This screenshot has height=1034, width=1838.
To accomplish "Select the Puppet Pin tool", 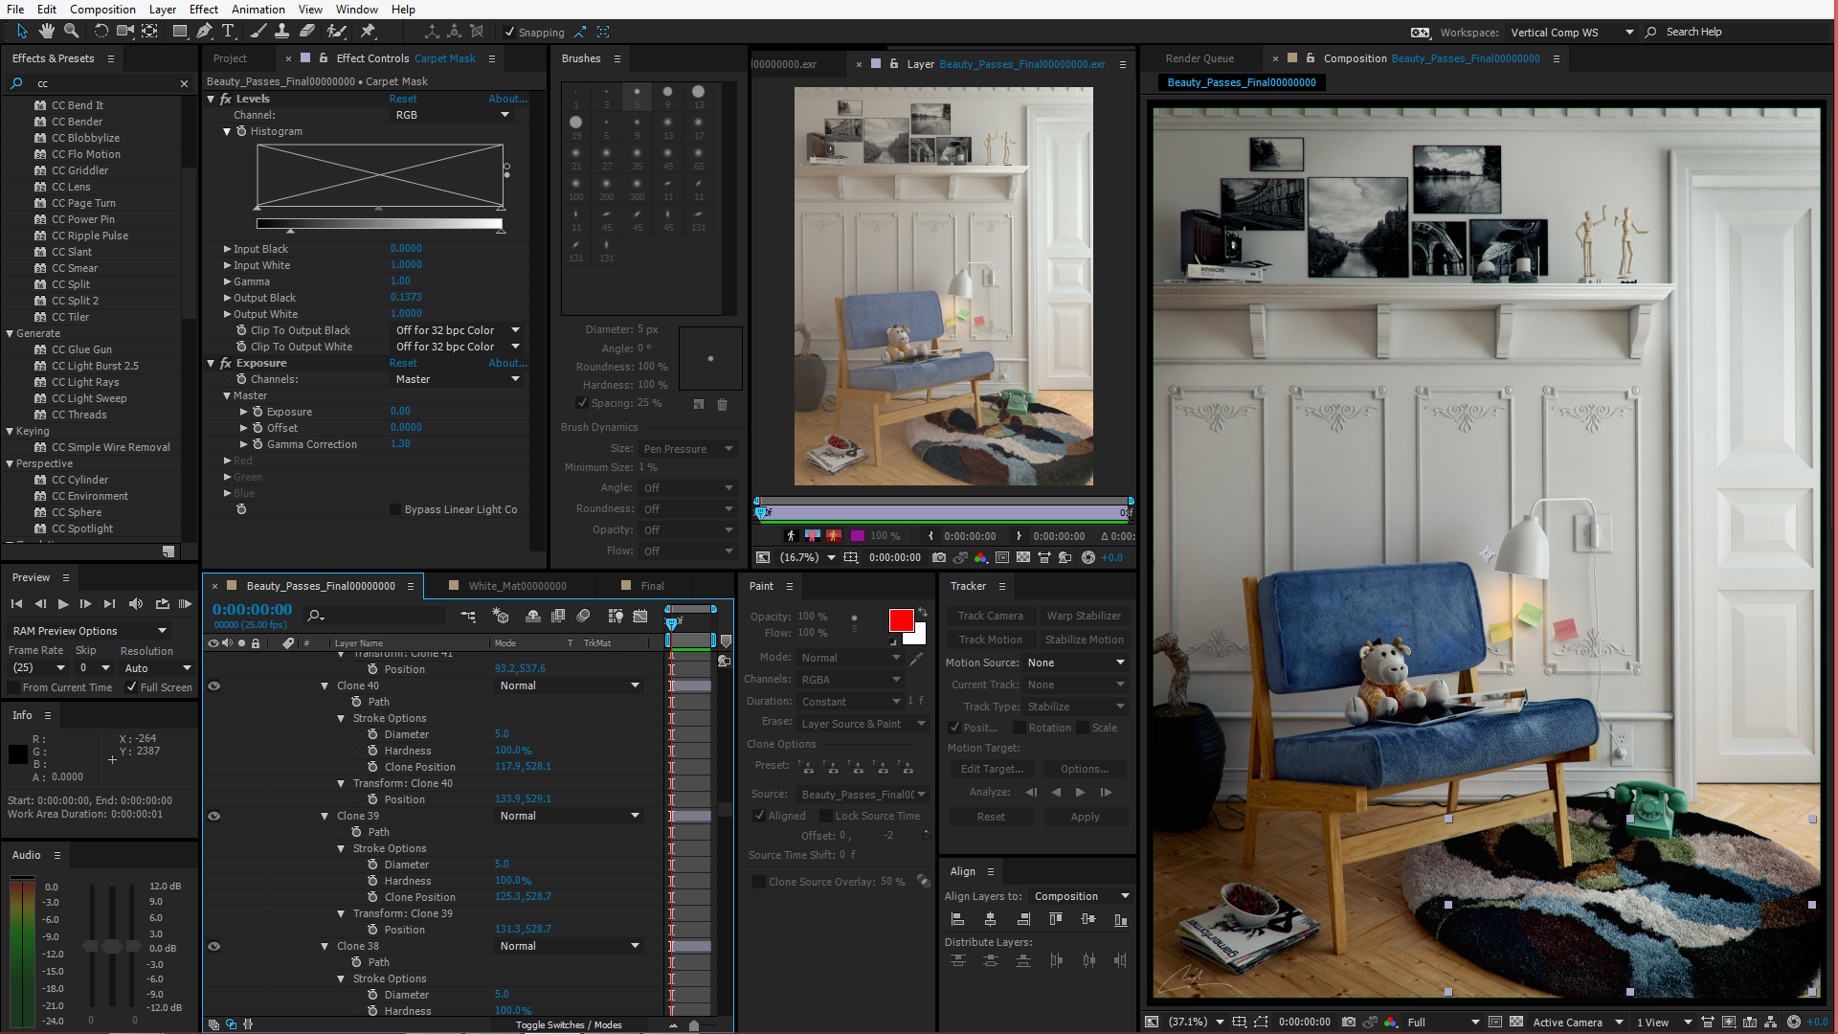I will click(368, 32).
